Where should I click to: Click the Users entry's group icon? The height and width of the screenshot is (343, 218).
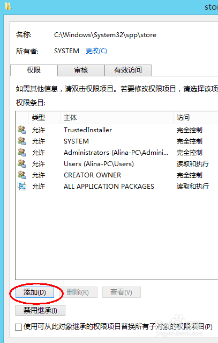click(22, 163)
